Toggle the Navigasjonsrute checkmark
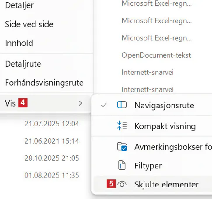 click(x=104, y=105)
